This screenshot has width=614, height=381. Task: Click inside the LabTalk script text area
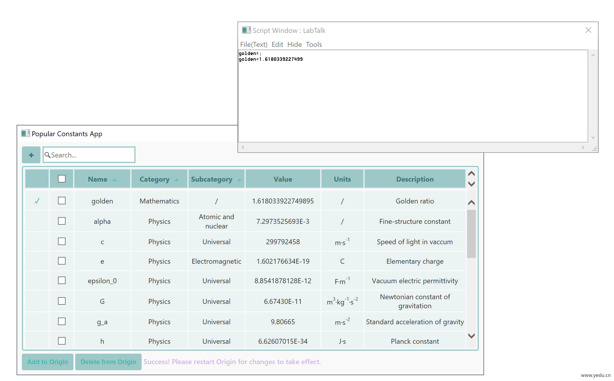pos(413,96)
